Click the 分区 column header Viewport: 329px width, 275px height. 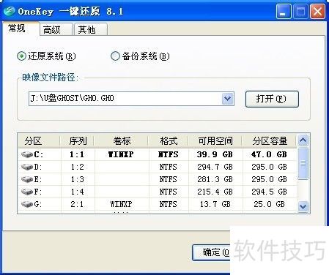pyautogui.click(x=39, y=141)
